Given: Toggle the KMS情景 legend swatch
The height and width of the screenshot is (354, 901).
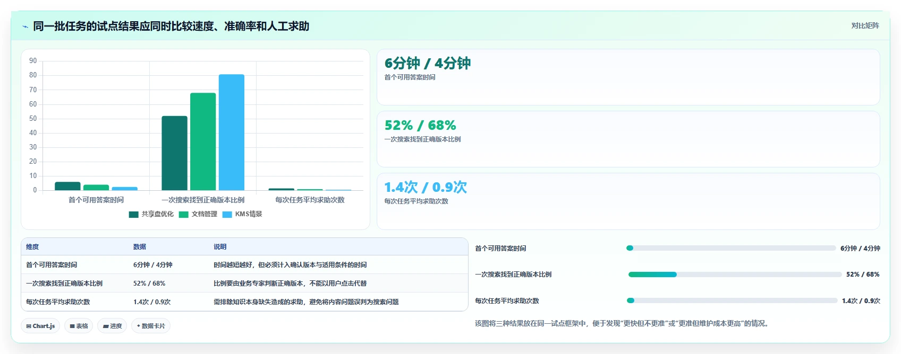Looking at the screenshot, I should (x=227, y=214).
